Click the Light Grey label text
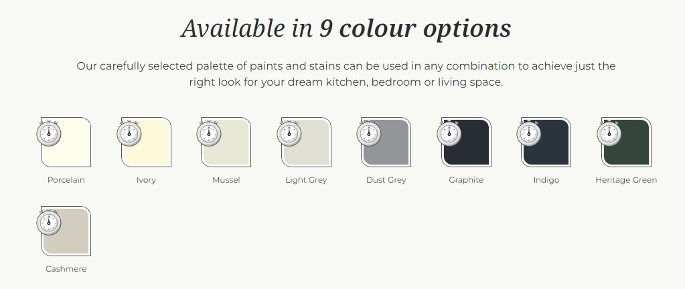685x289 pixels. pyautogui.click(x=306, y=180)
